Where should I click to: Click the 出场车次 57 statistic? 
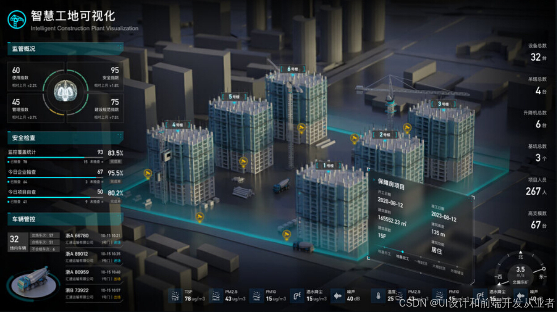[x=44, y=235]
